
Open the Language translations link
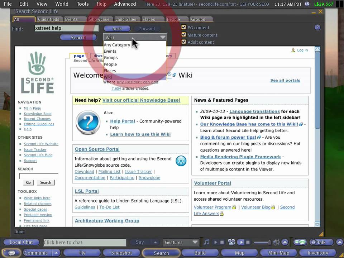click(x=254, y=111)
